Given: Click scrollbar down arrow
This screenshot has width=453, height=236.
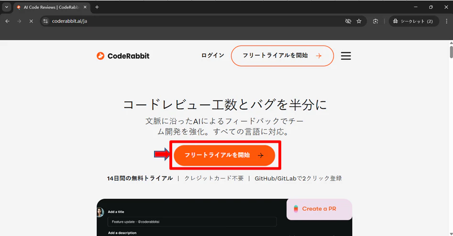Looking at the screenshot, I should (x=451, y=234).
